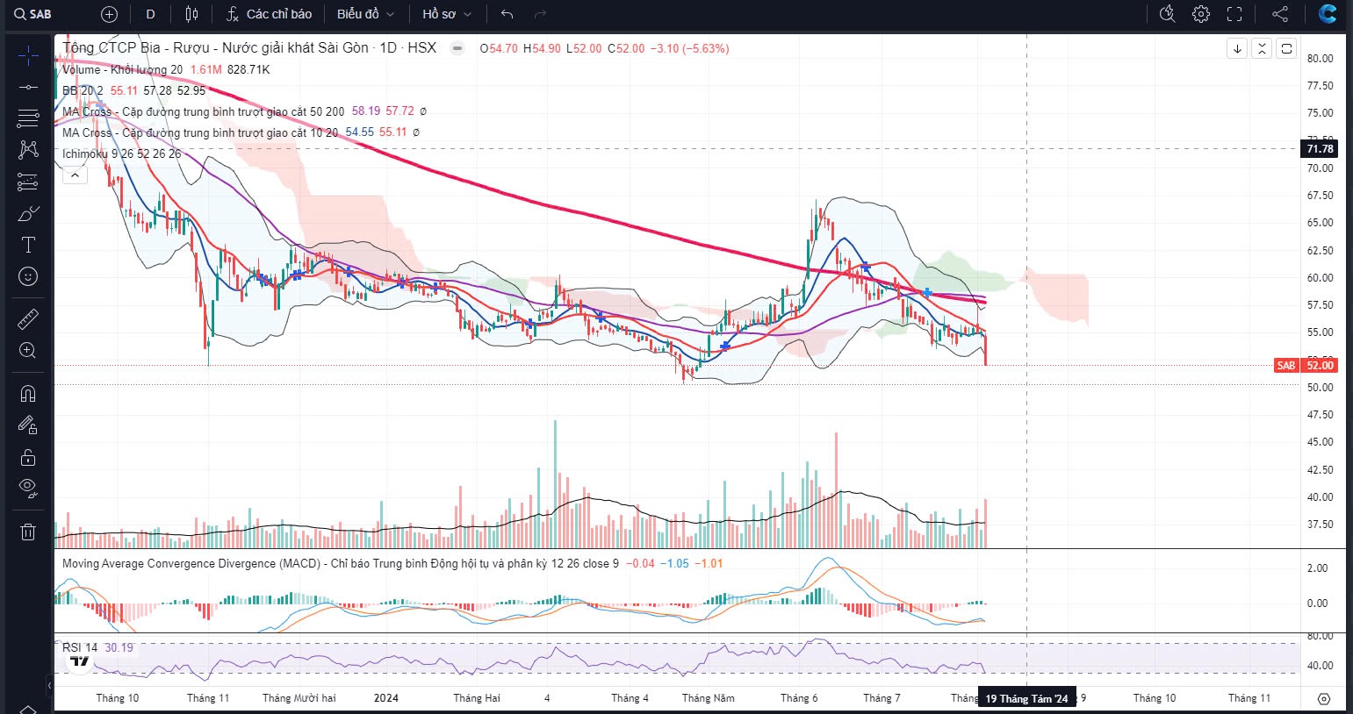Click the Tháng Mười hai time axis label

pyautogui.click(x=299, y=698)
